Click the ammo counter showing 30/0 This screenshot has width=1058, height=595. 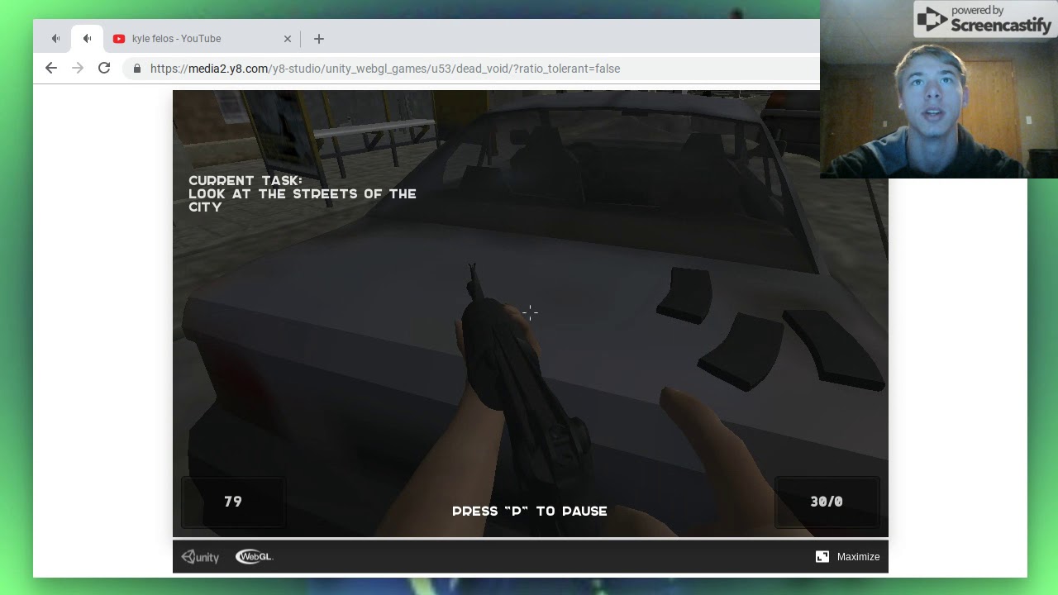[827, 502]
